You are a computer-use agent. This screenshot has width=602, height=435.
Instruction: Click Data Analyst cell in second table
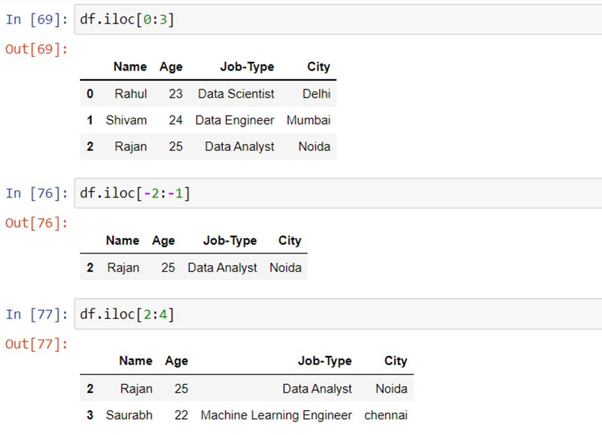[222, 268]
